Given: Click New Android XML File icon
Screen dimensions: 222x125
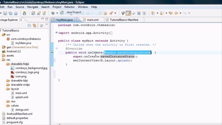Looking at the screenshot, I should point(44,13).
